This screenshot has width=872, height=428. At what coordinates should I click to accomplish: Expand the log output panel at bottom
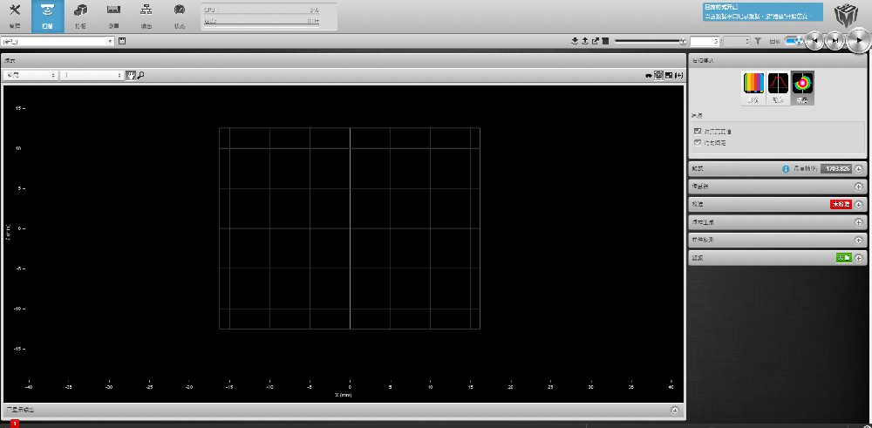675,411
